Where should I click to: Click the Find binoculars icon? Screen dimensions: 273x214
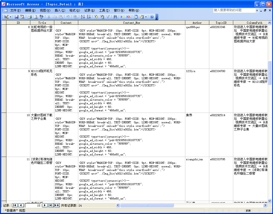pos(115,17)
